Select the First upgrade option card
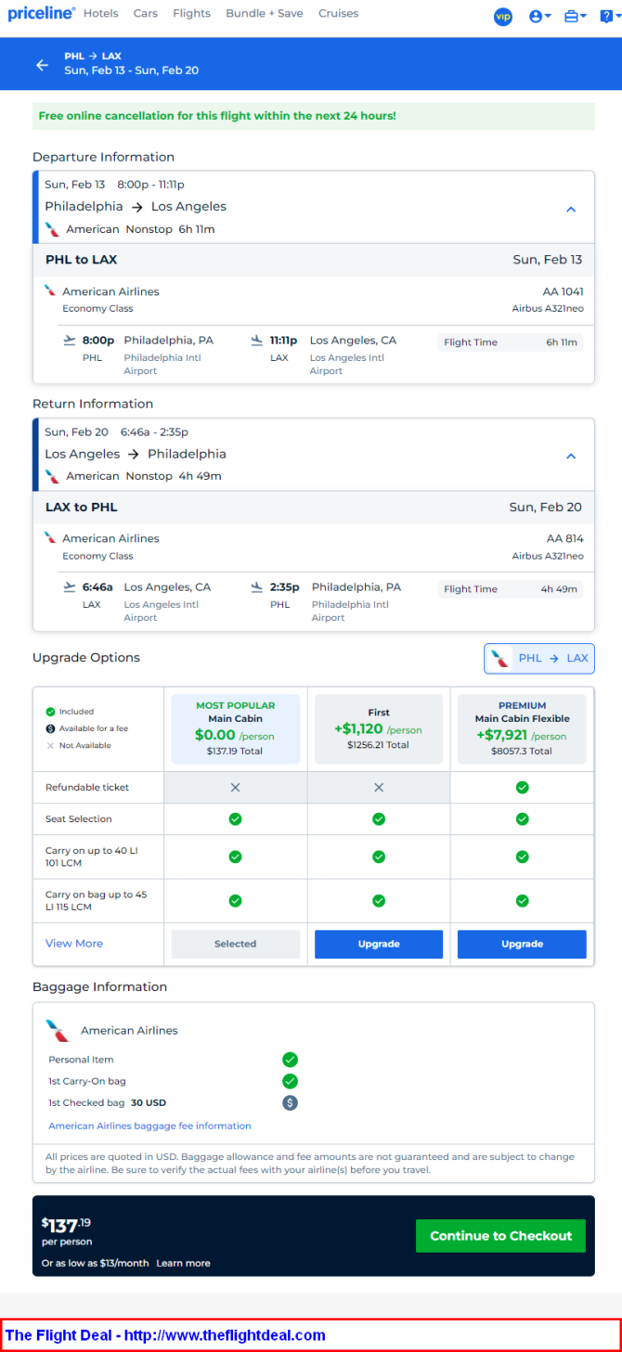 [379, 729]
